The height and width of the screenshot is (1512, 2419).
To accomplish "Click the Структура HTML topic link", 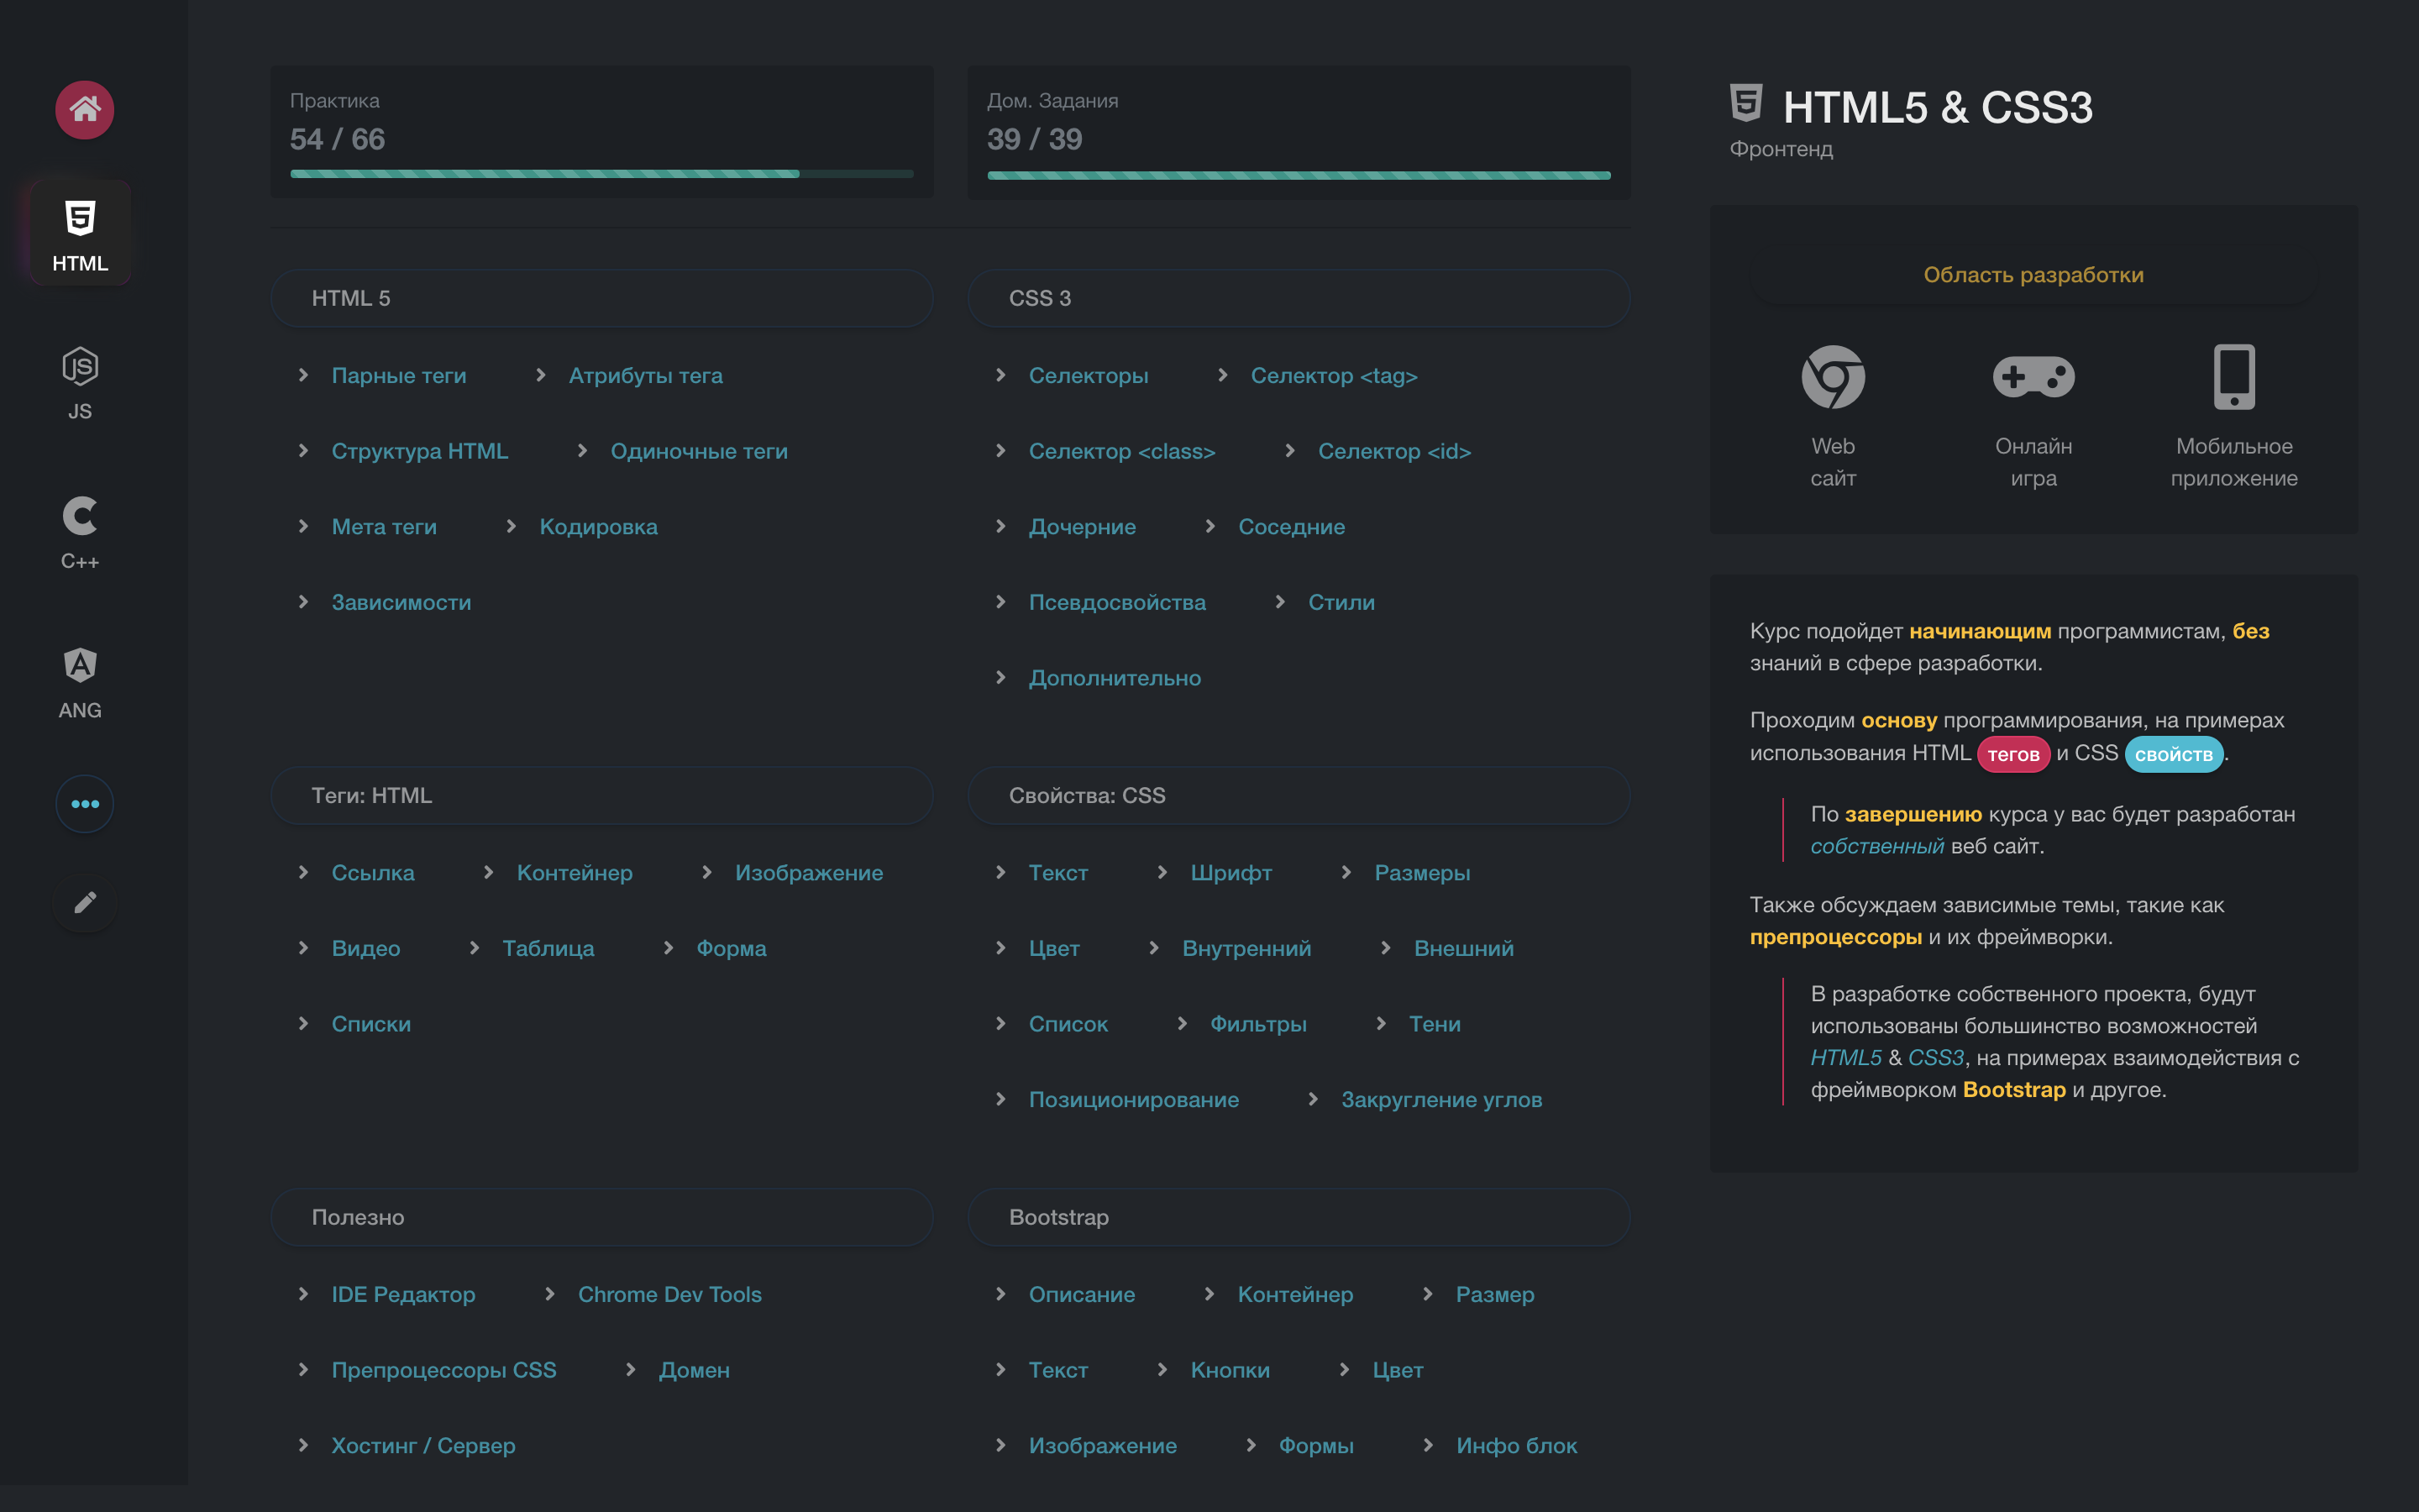I will [x=419, y=451].
